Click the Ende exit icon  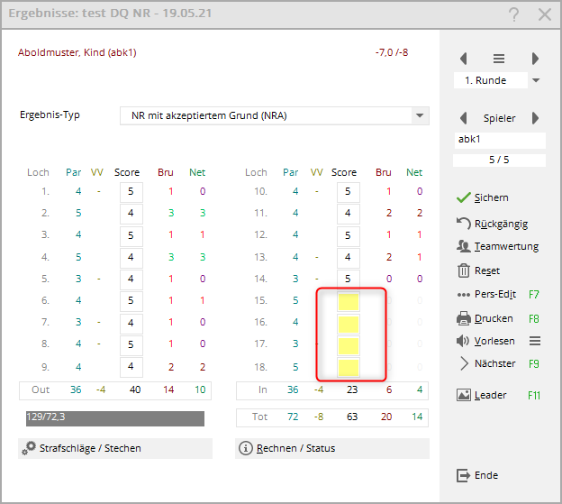[x=464, y=475]
